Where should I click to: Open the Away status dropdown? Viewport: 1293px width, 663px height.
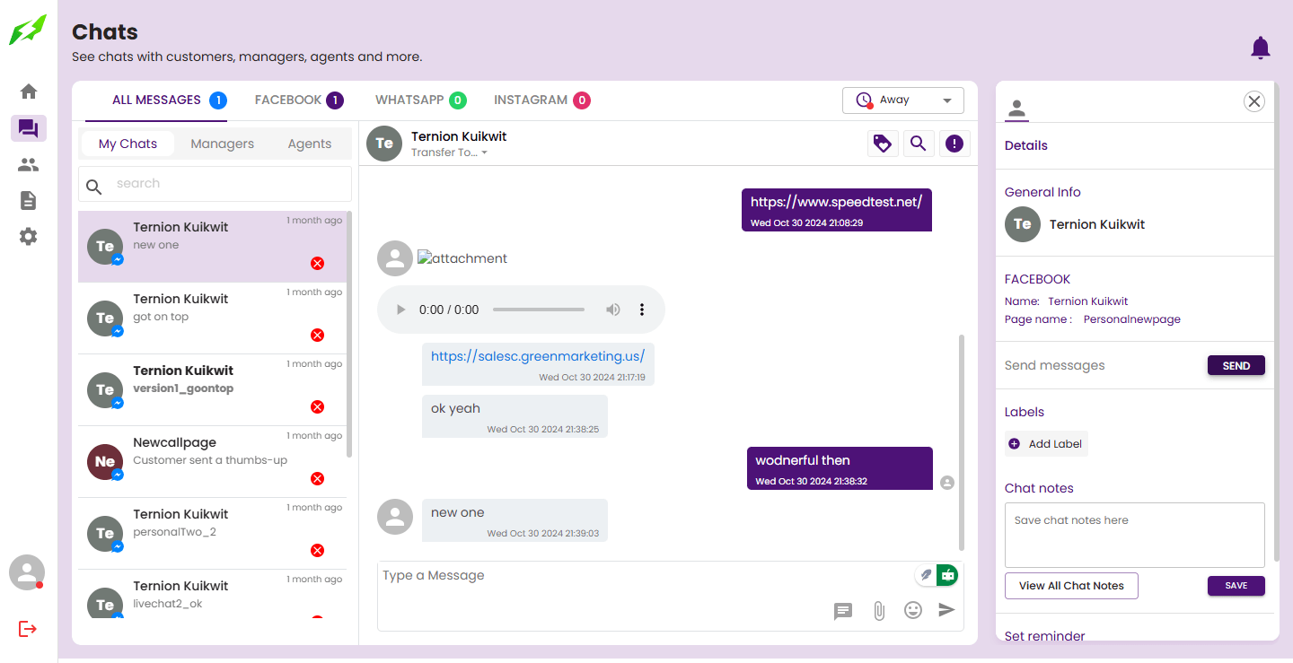click(x=902, y=100)
